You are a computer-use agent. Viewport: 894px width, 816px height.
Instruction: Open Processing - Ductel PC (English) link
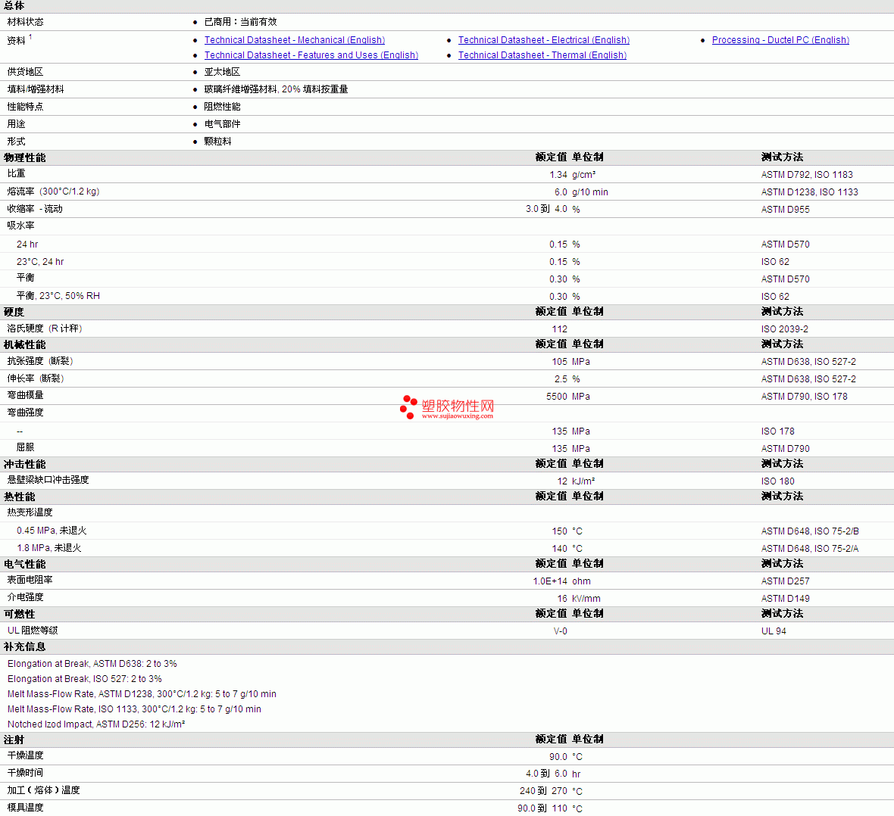pyautogui.click(x=780, y=40)
